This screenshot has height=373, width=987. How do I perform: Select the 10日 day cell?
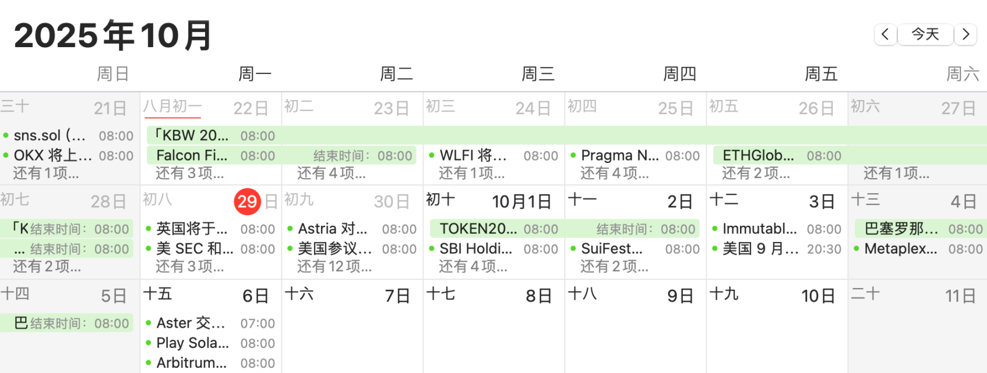point(777,326)
